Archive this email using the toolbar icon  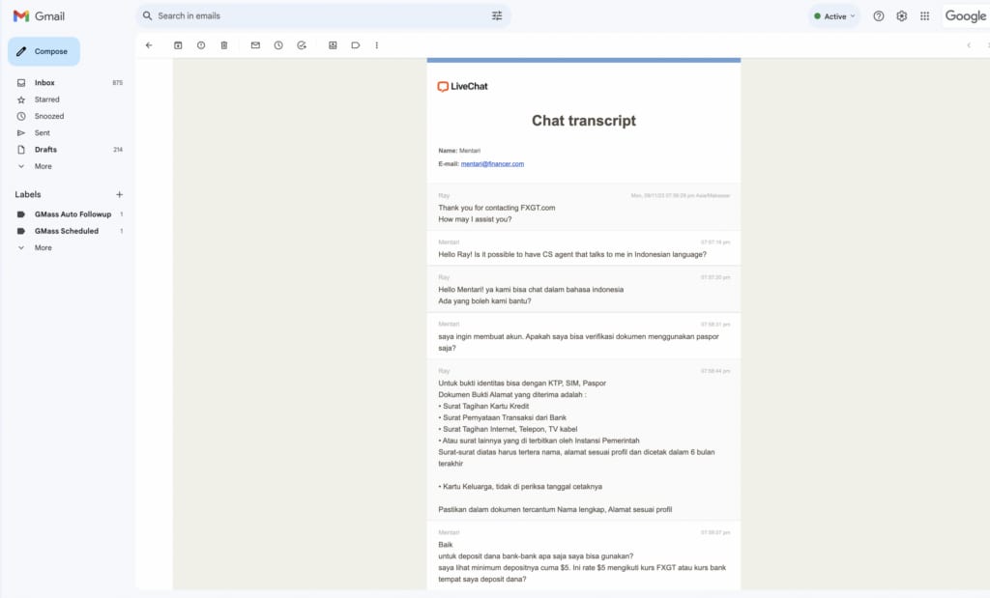click(x=178, y=45)
